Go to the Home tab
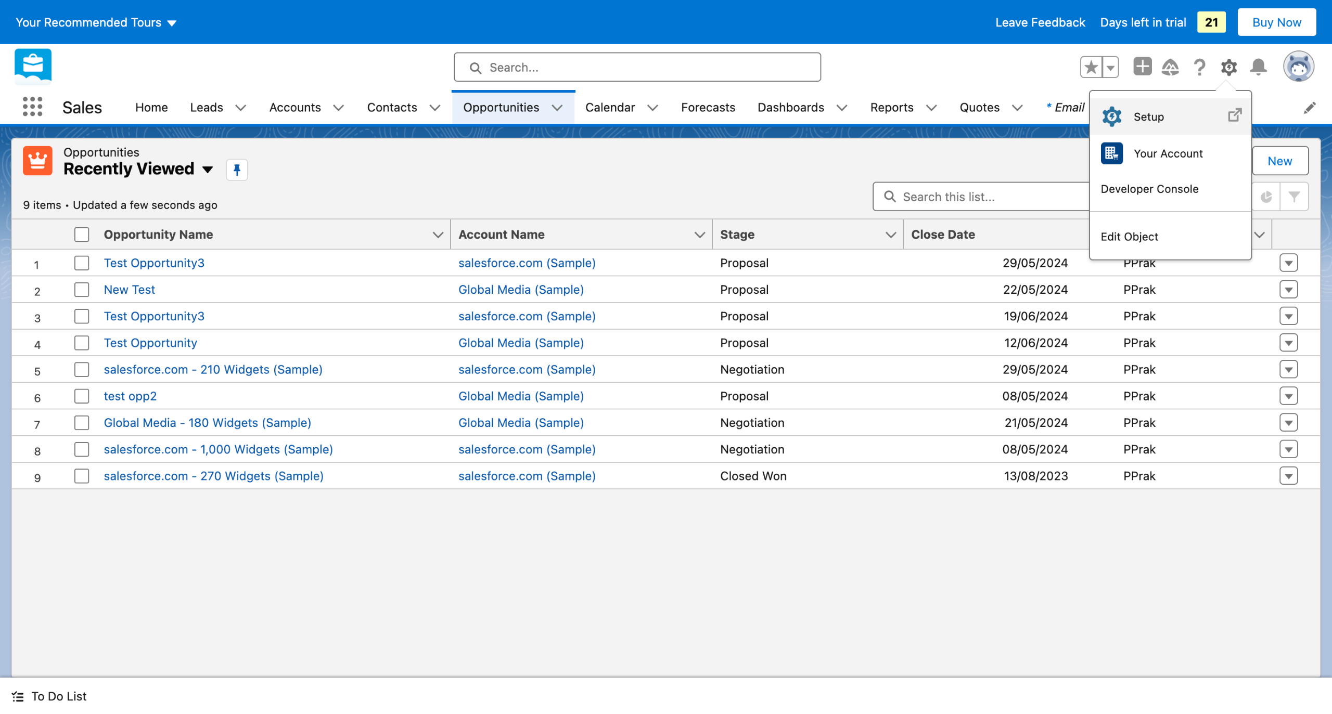The width and height of the screenshot is (1332, 714). [x=151, y=108]
